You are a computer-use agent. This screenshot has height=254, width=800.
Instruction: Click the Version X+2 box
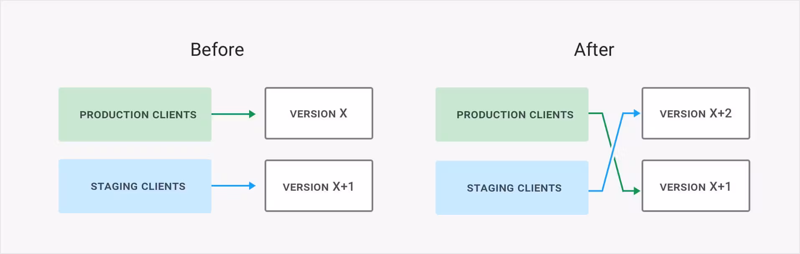pos(696,113)
